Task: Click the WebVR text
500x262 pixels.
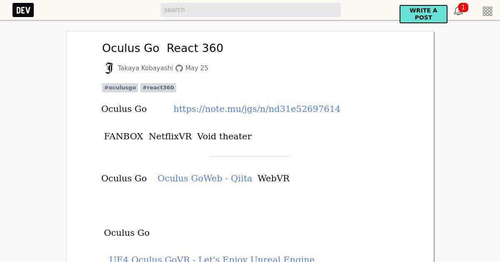Action: 274,178
